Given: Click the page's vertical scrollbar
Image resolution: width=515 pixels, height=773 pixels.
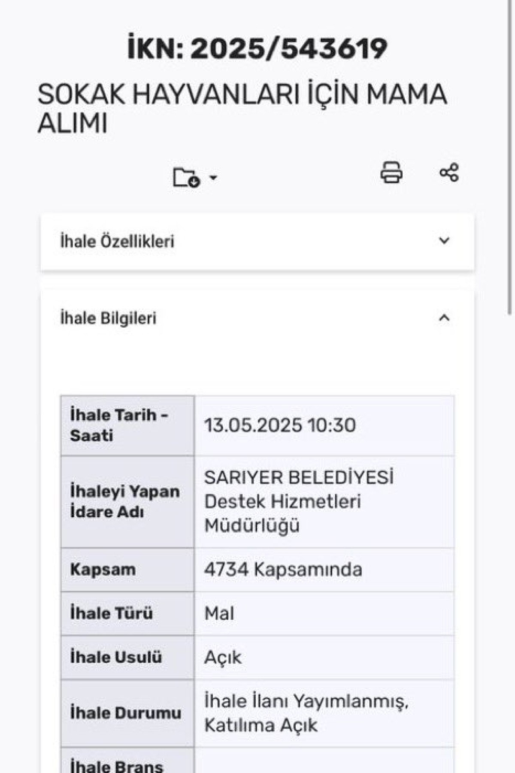Looking at the screenshot, I should click(x=509, y=172).
